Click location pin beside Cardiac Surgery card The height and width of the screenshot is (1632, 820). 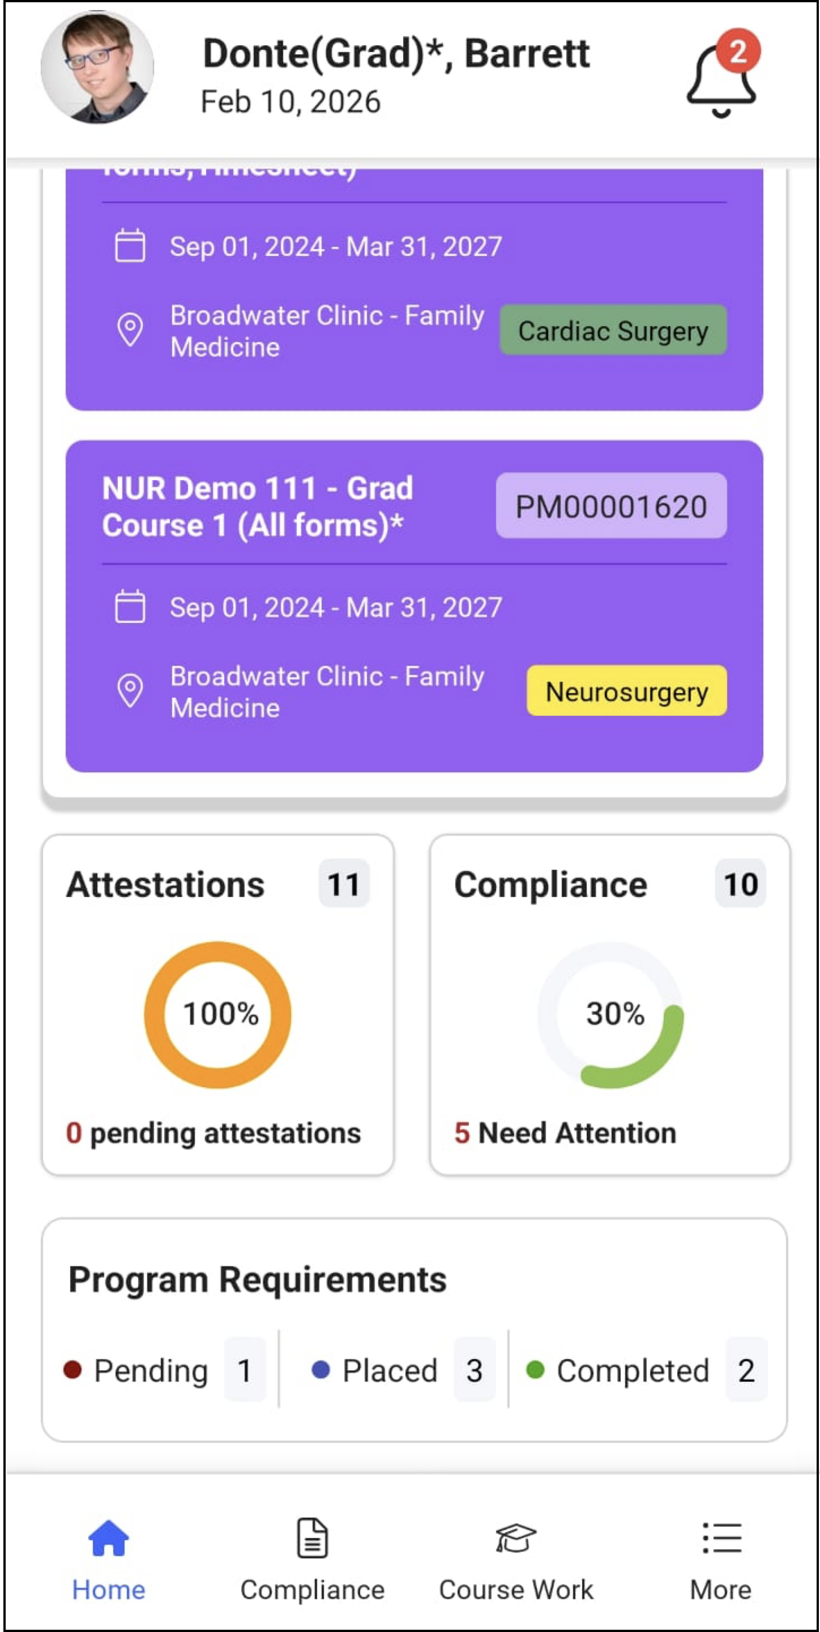pos(130,329)
